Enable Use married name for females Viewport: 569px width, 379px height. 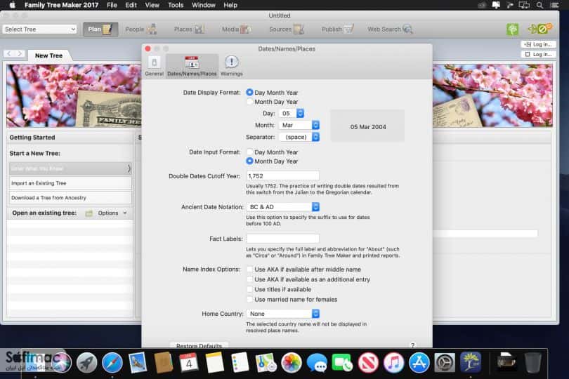click(x=249, y=299)
